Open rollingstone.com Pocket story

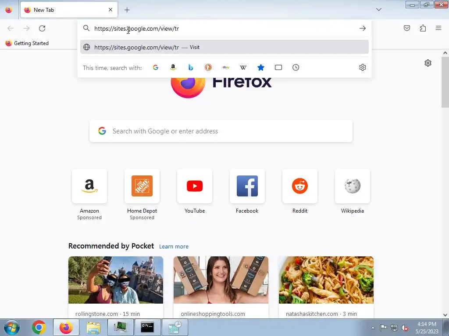coord(116,287)
